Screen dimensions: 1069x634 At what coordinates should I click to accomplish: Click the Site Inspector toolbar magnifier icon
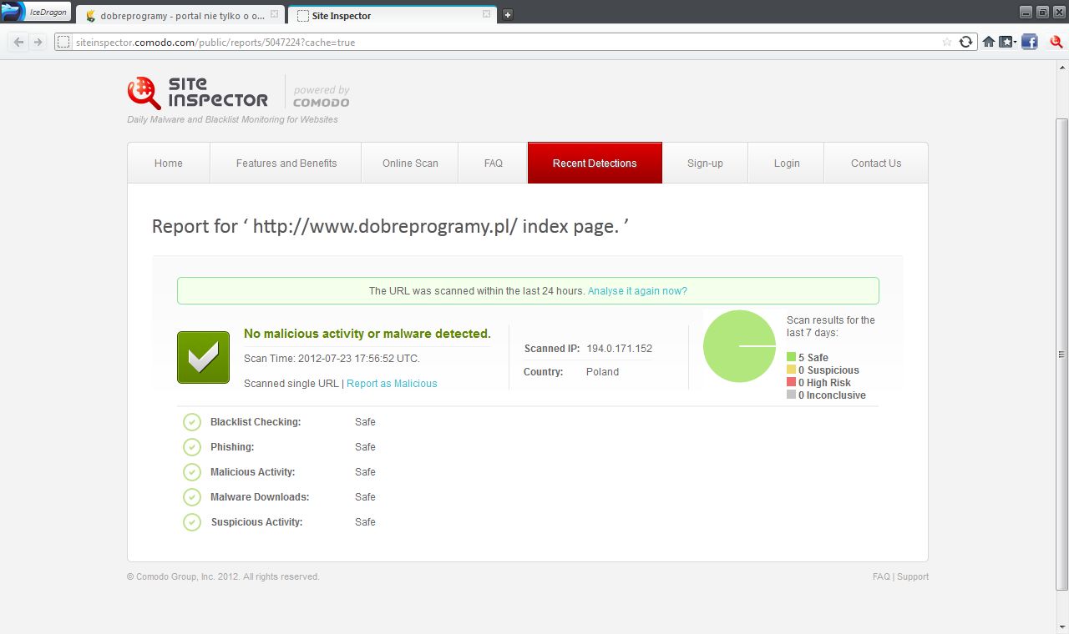tap(1056, 42)
